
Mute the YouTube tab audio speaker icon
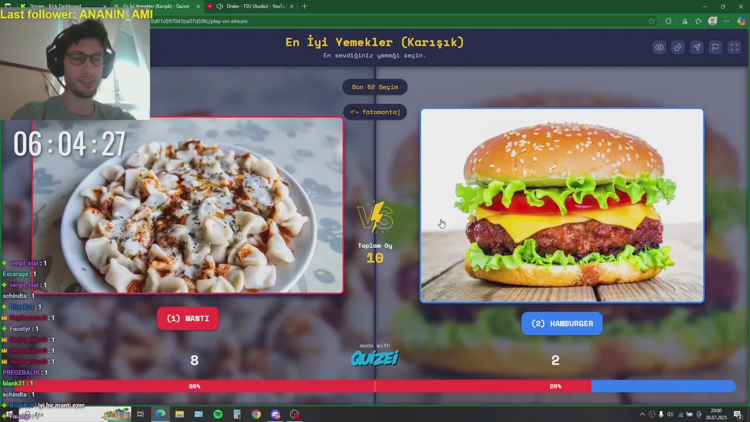point(219,6)
